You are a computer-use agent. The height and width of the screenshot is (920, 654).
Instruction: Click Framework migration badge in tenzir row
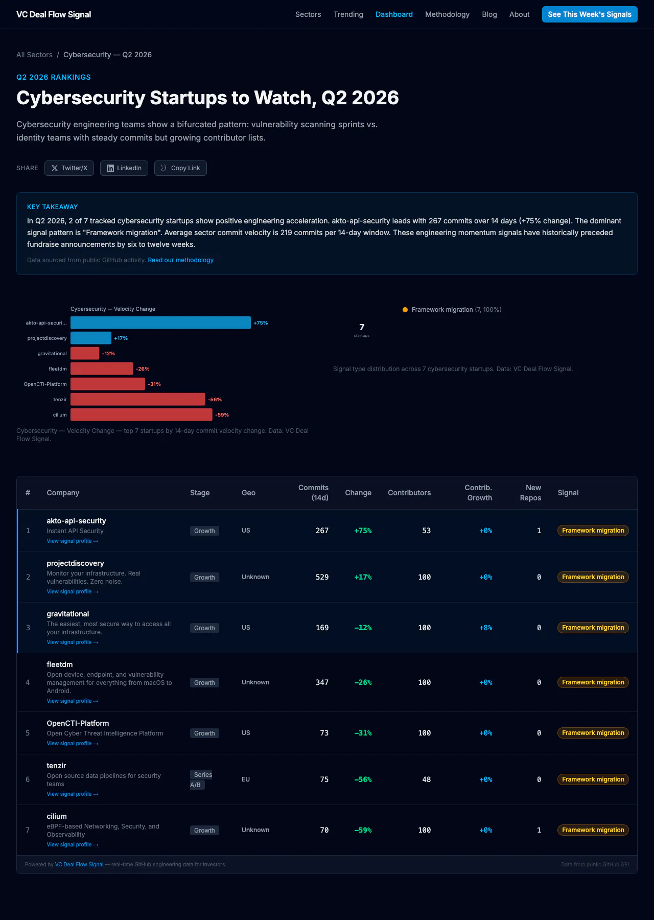pyautogui.click(x=593, y=779)
